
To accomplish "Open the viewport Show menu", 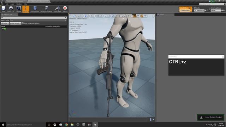I will (93, 16).
